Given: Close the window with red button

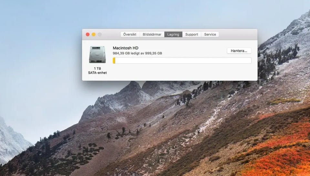Looking at the screenshot, I should [x=88, y=34].
